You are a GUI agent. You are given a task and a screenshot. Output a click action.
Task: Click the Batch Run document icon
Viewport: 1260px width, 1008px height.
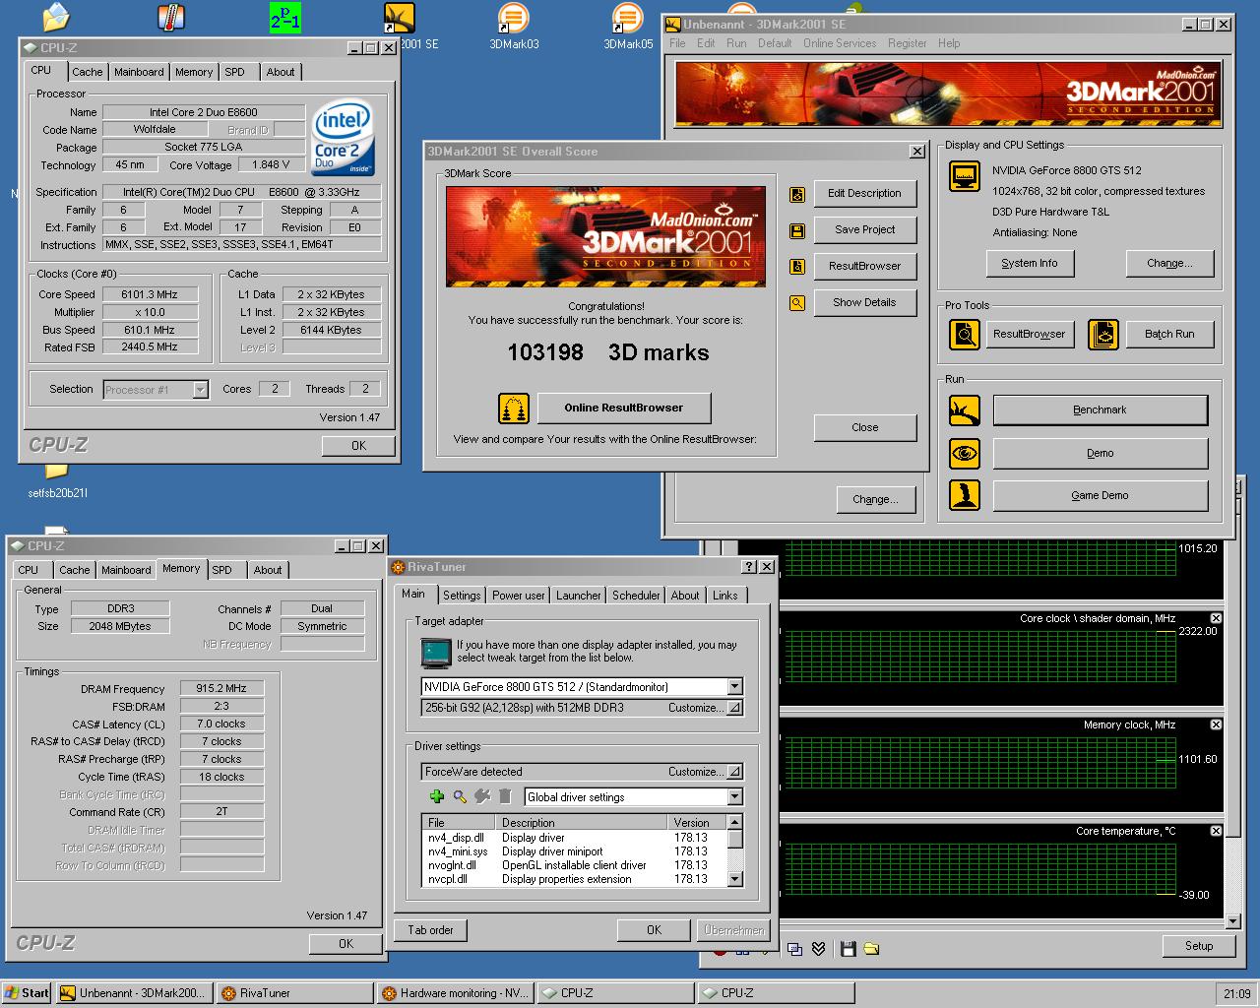point(1103,335)
